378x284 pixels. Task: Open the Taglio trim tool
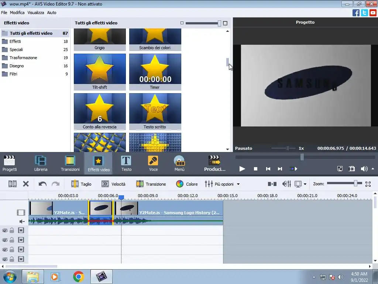click(x=81, y=184)
